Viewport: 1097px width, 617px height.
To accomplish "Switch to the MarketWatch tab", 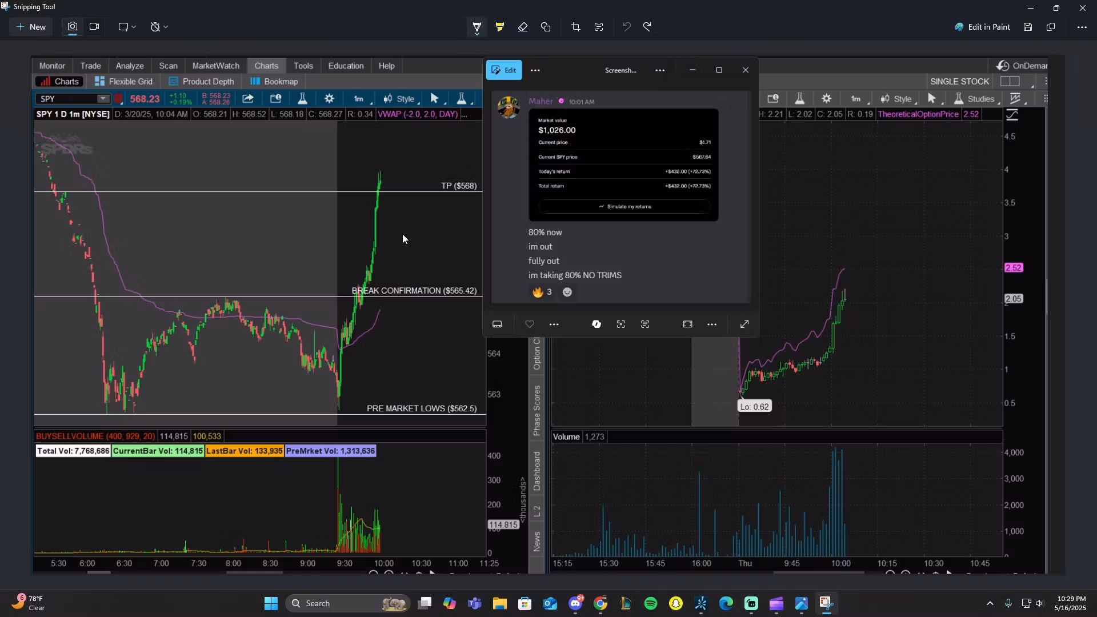I will coord(215,65).
